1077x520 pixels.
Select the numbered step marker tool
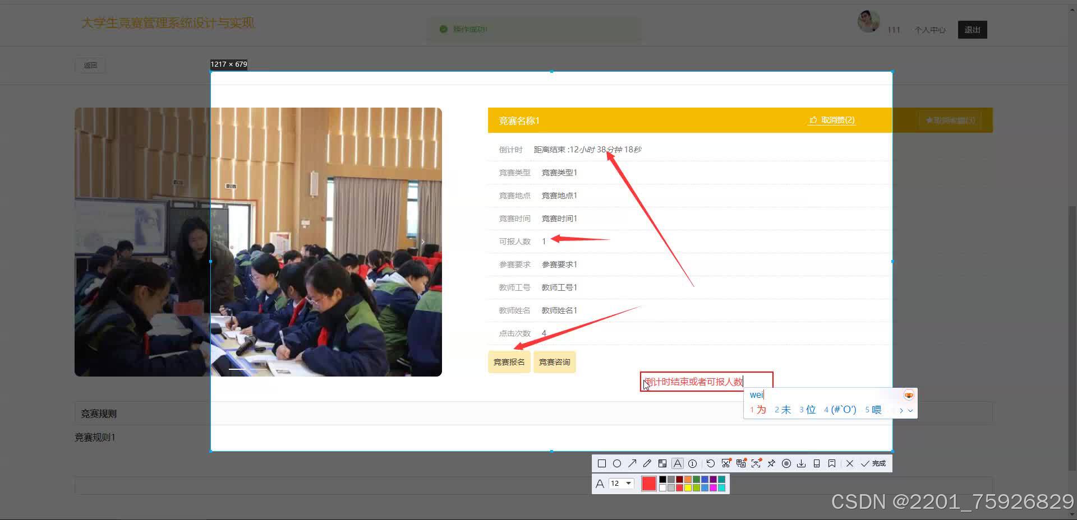[x=693, y=463]
